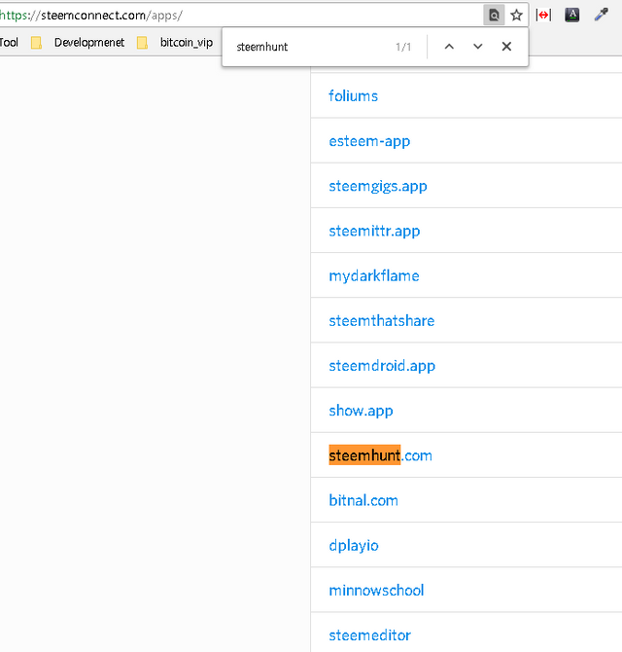Open the steemeditor link

coord(370,635)
